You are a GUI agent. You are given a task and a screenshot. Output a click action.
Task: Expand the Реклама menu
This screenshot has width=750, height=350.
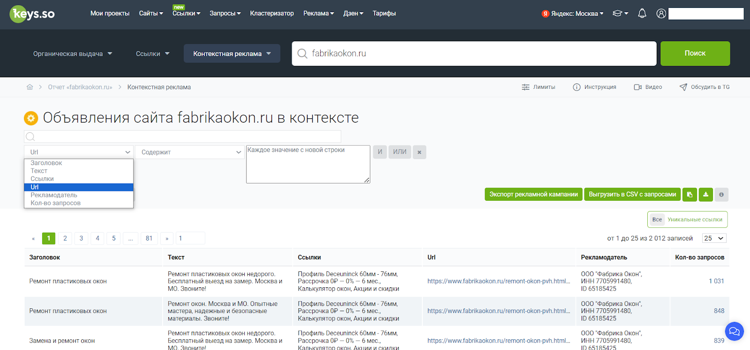click(318, 14)
